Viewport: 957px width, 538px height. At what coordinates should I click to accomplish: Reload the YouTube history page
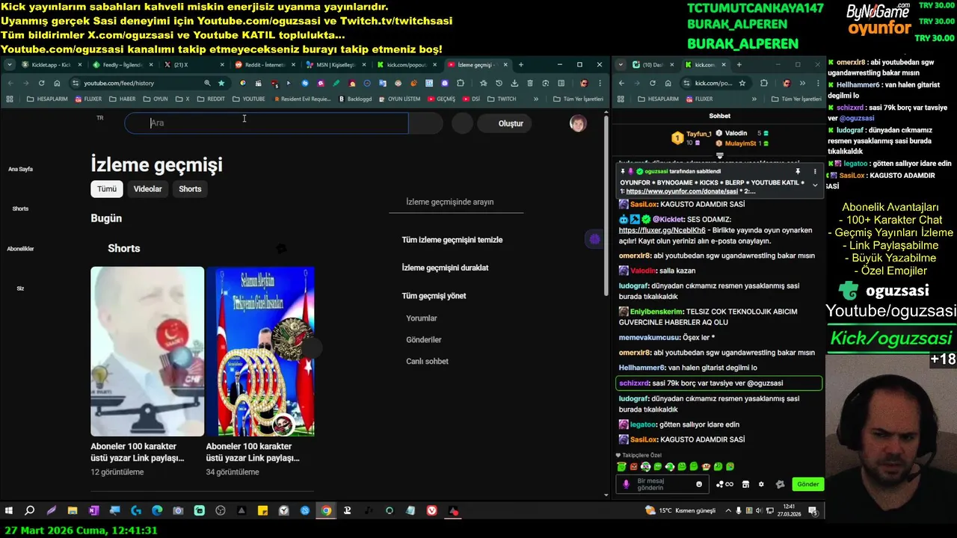coord(41,83)
